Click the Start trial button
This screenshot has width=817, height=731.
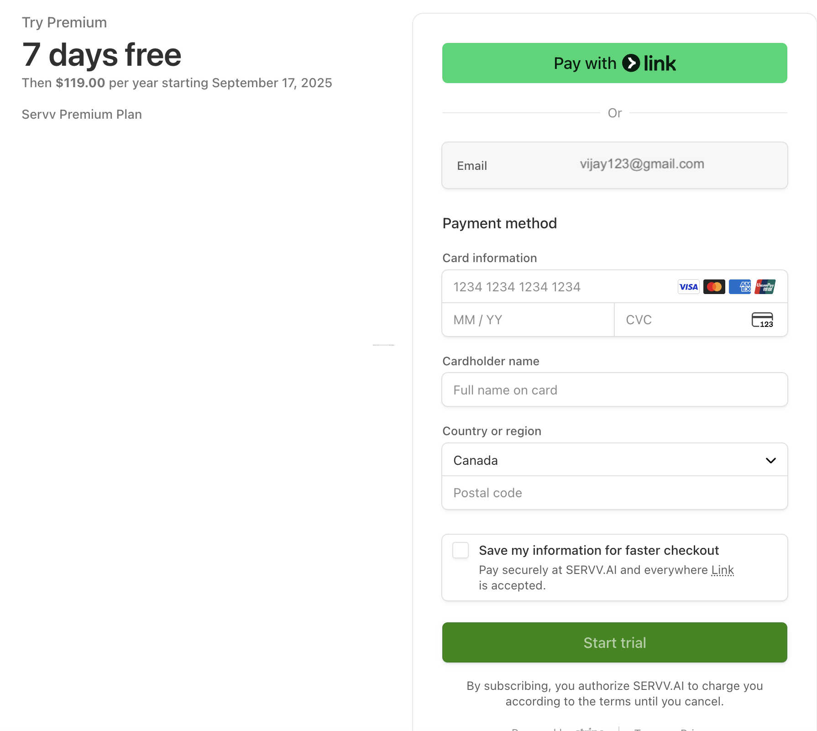point(614,642)
